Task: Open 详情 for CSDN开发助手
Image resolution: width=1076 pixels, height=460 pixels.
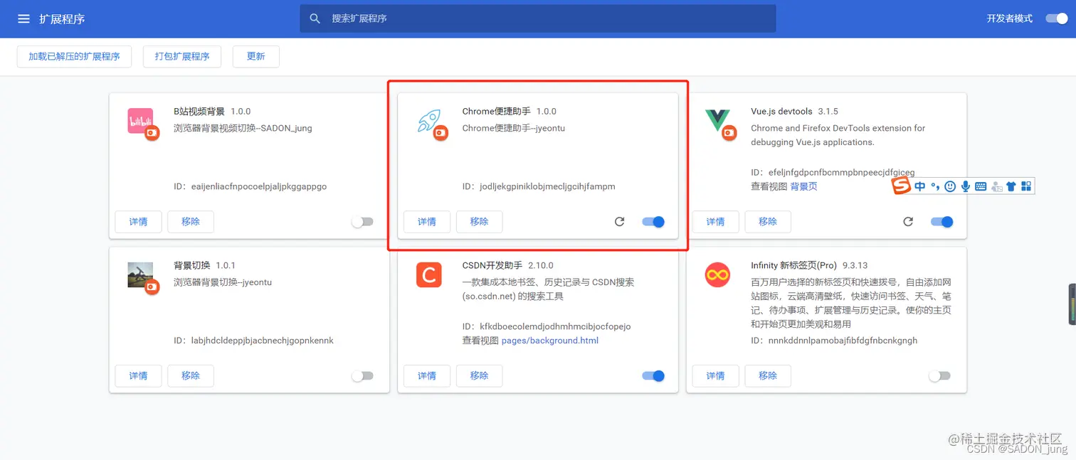Action: 427,375
